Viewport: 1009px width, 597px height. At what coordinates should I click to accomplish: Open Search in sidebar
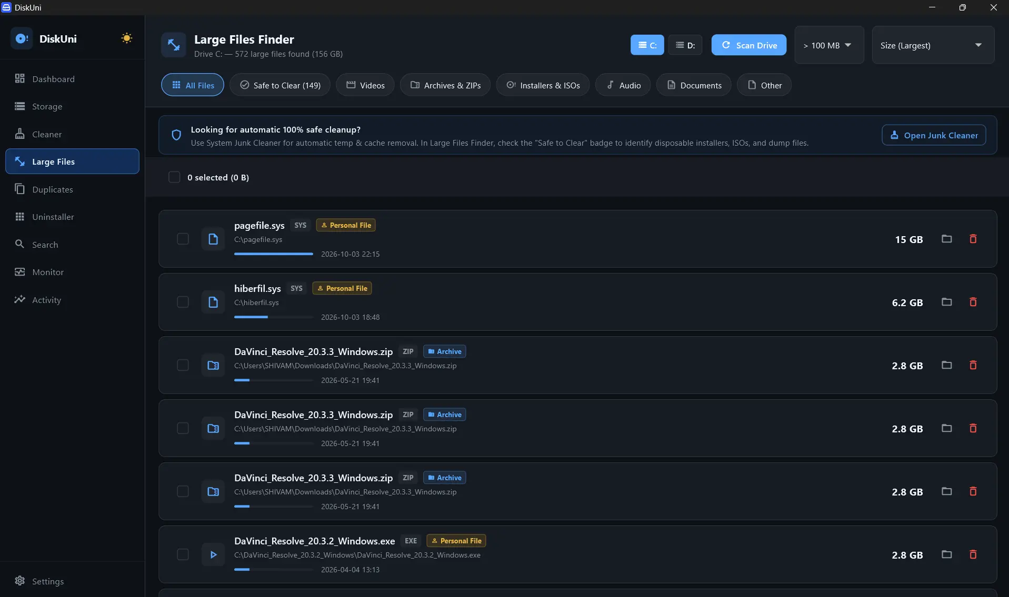point(72,245)
